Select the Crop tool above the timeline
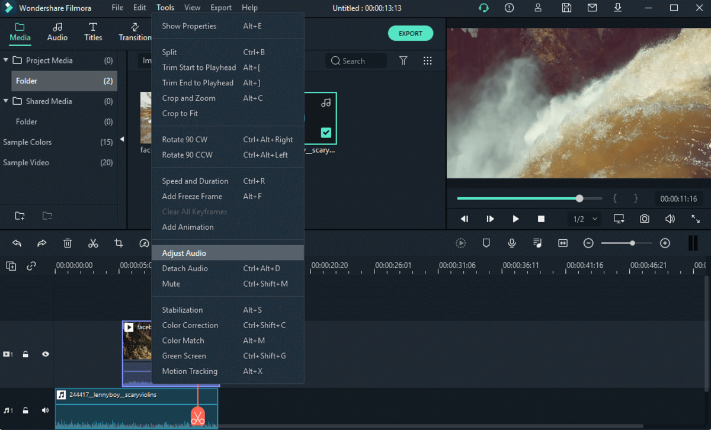Viewport: 711px width, 430px height. pyautogui.click(x=118, y=243)
